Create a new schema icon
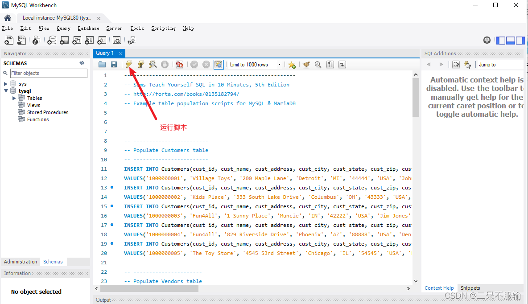Viewport: 528px width, 304px height. point(52,41)
